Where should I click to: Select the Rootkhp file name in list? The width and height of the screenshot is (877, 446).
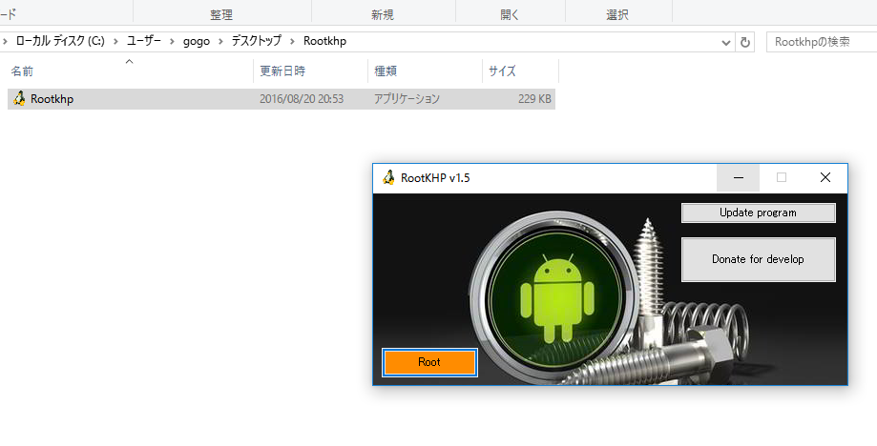[52, 99]
